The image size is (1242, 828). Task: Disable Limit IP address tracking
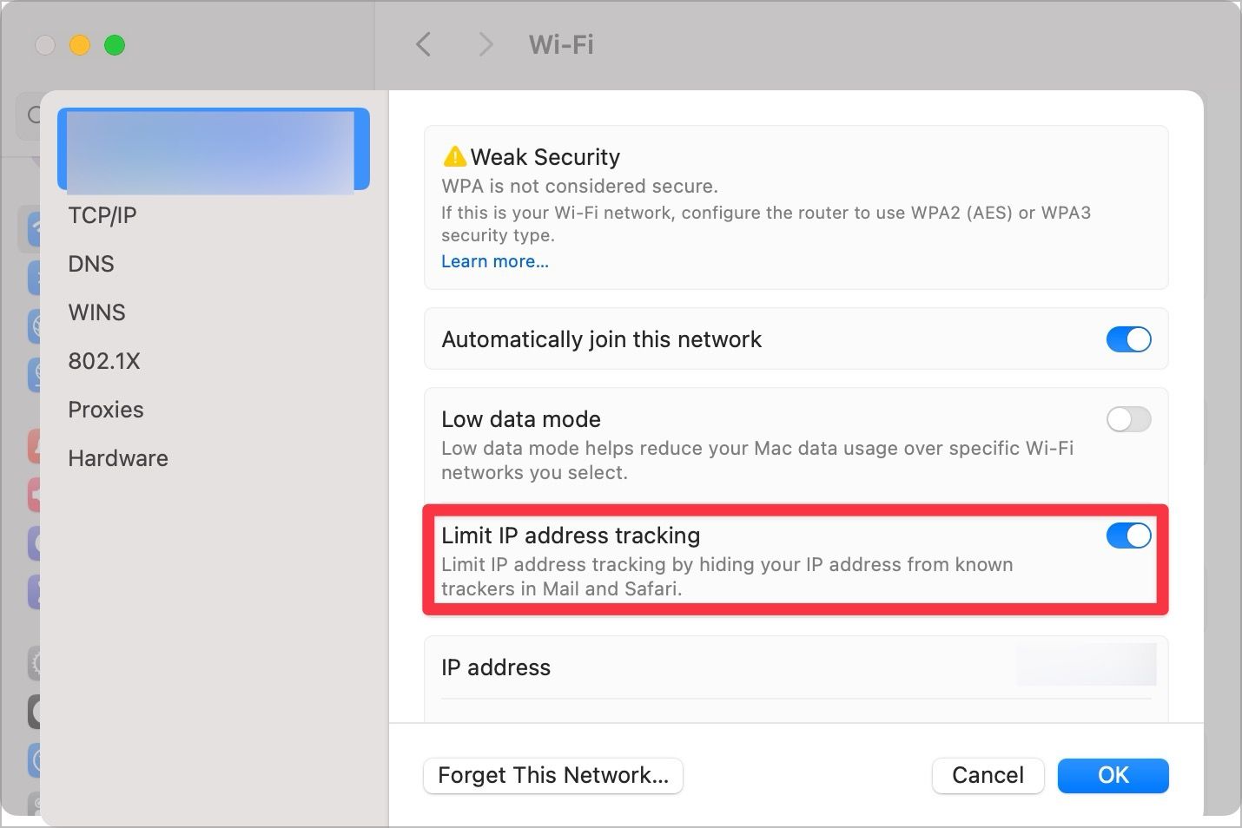(x=1128, y=536)
